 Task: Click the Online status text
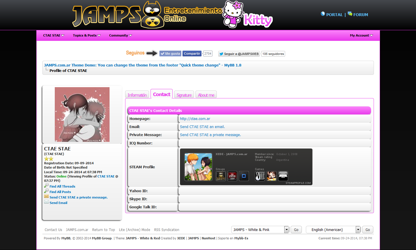coord(61,176)
